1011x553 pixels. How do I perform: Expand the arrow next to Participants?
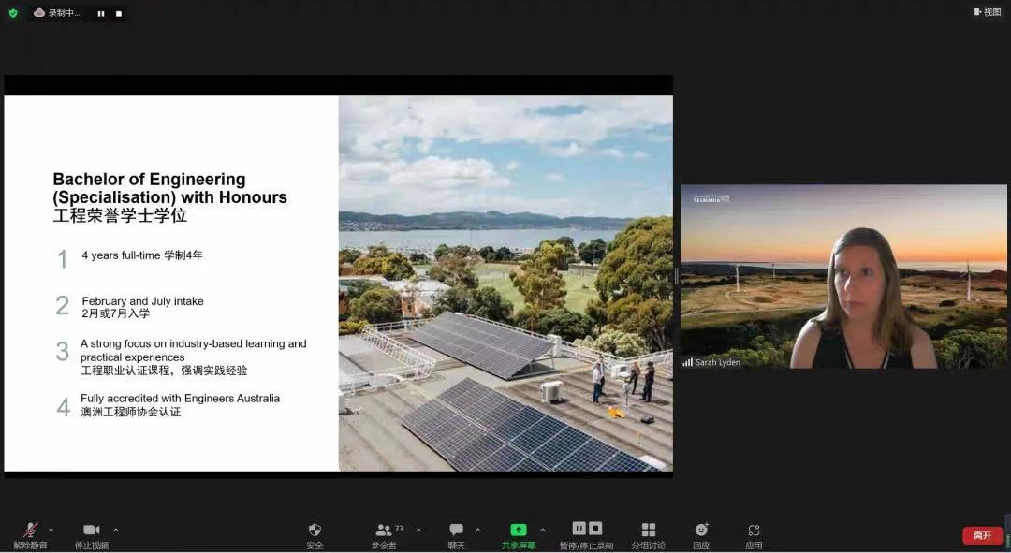tap(418, 530)
